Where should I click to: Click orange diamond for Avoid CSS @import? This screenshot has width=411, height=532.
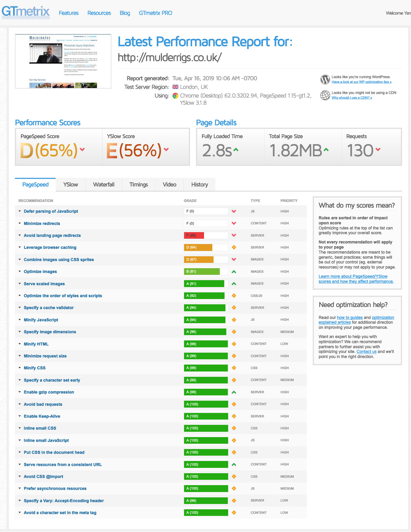click(x=234, y=477)
